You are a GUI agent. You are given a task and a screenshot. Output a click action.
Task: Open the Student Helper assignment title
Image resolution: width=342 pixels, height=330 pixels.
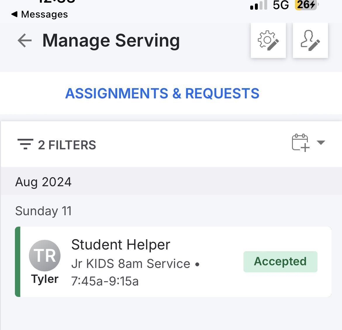click(x=120, y=244)
